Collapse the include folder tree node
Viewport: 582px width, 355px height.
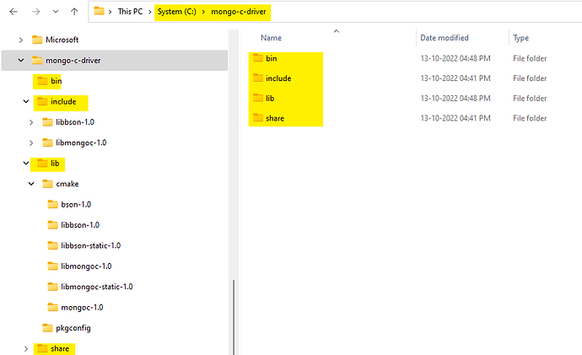coord(26,102)
